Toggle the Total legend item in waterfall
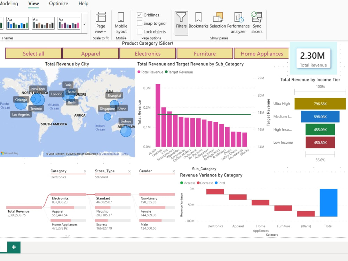348x261 pixels. click(x=220, y=183)
